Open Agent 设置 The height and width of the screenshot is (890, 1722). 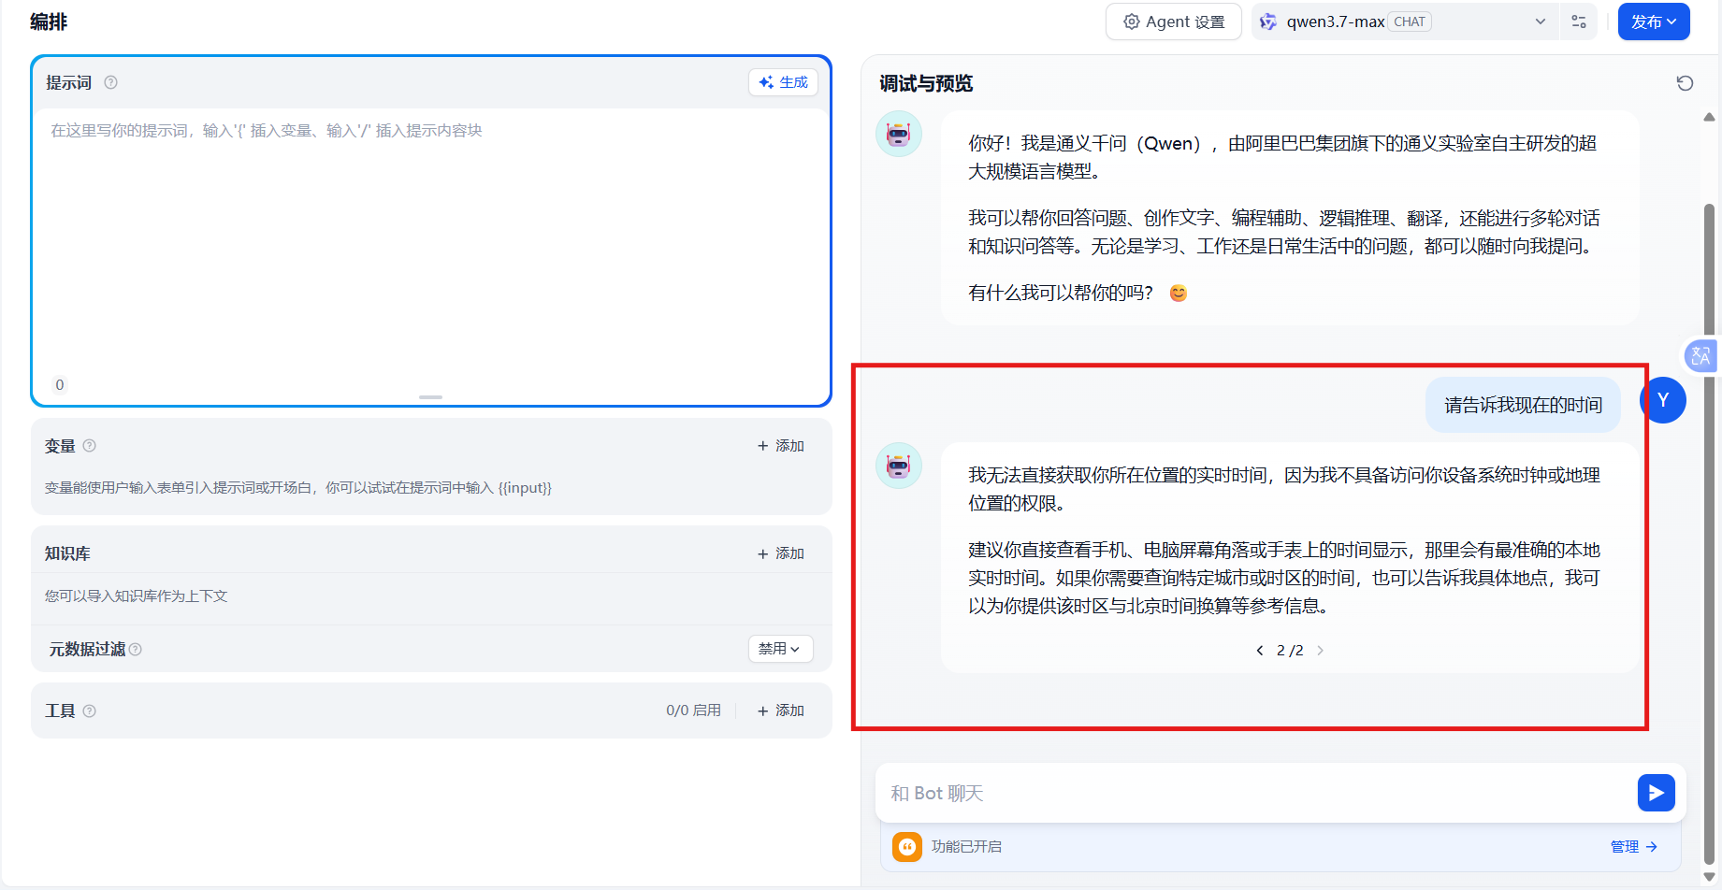pos(1174,22)
